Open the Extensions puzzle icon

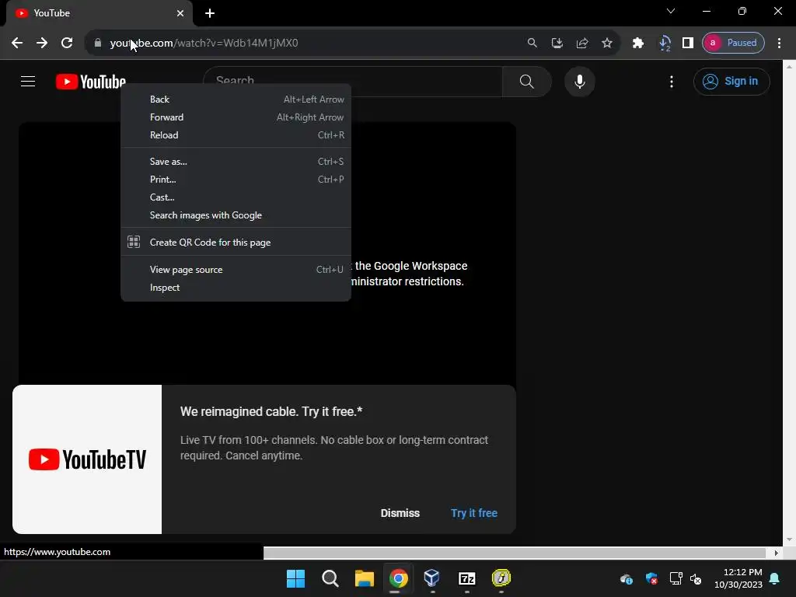click(638, 44)
